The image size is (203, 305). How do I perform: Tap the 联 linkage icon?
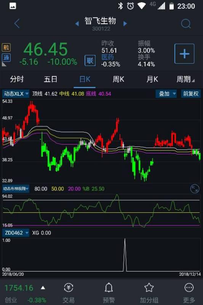(90, 61)
